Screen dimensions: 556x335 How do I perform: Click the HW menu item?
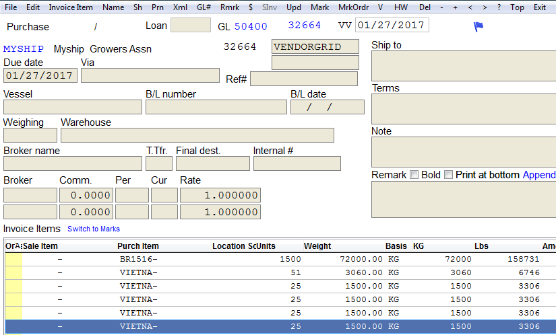[401, 7]
